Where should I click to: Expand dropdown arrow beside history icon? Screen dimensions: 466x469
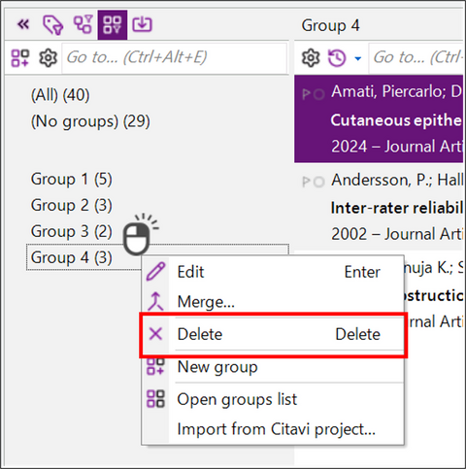point(358,58)
